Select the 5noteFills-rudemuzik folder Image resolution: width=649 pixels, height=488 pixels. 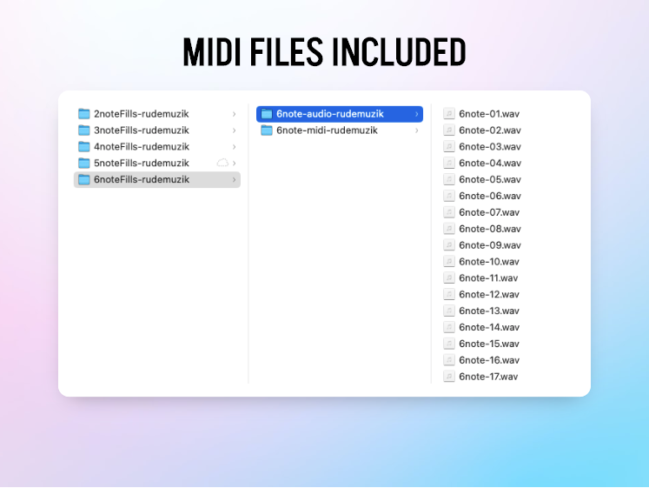pos(141,163)
